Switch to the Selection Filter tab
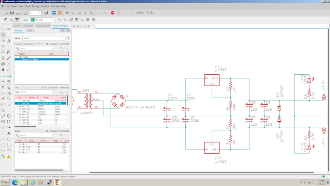Viewport: 330px width, 186px height. (x=43, y=26)
